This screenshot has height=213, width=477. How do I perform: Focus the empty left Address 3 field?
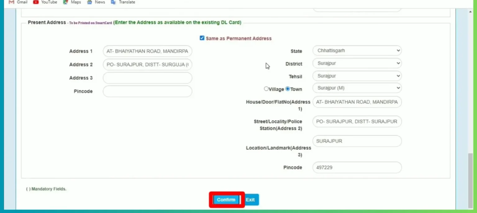coord(148,78)
